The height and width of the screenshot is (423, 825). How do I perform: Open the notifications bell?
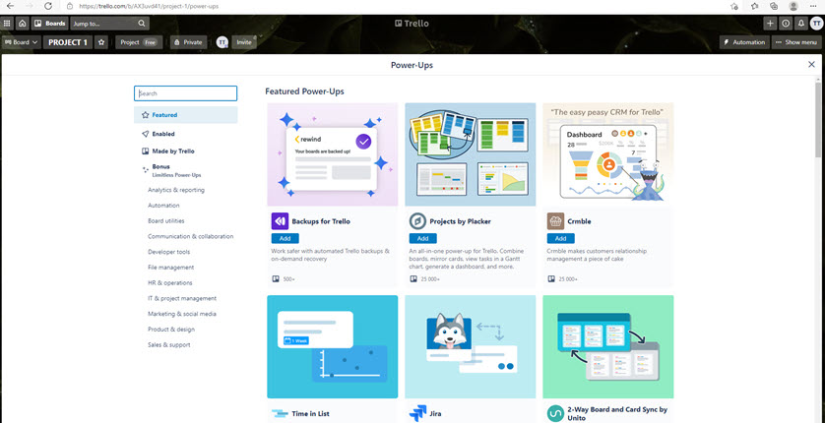click(x=800, y=24)
